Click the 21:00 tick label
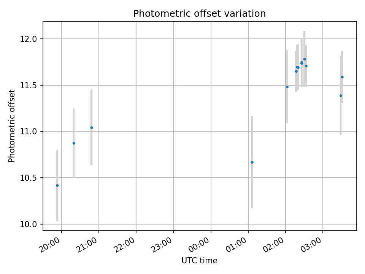Screen dimensions: 365x274 pyautogui.click(x=87, y=245)
